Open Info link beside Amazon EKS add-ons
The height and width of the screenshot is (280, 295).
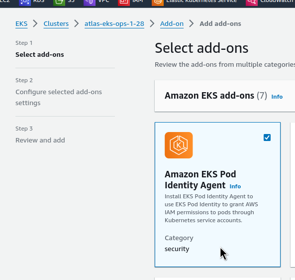click(277, 97)
